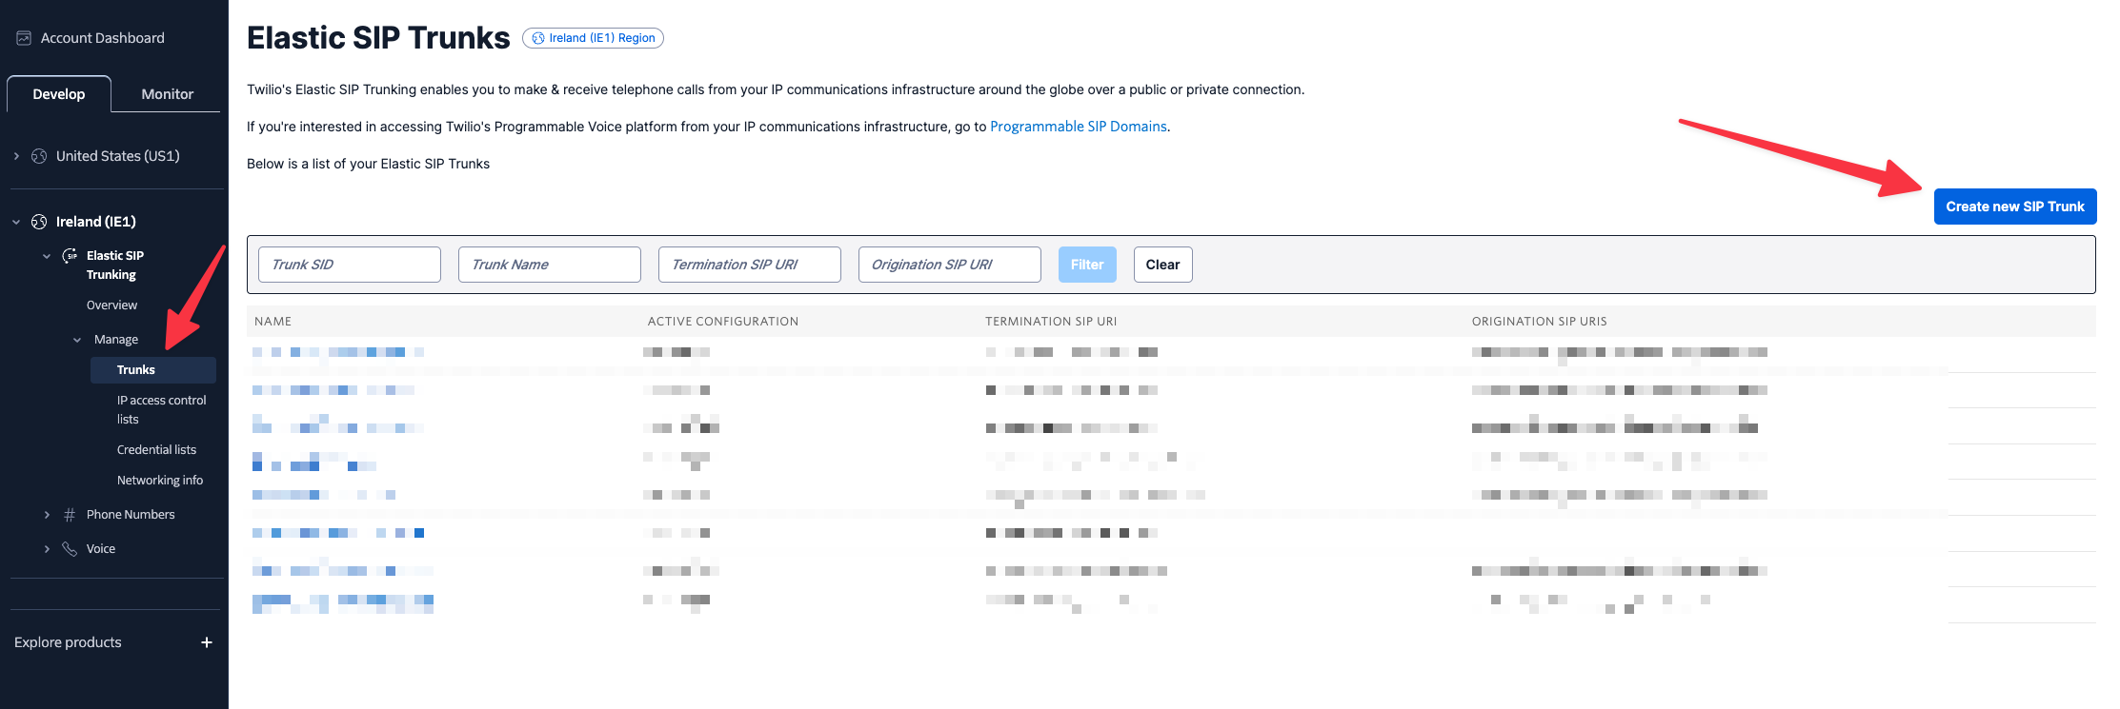
Task: Click the Trunk Name field
Action: point(550,265)
